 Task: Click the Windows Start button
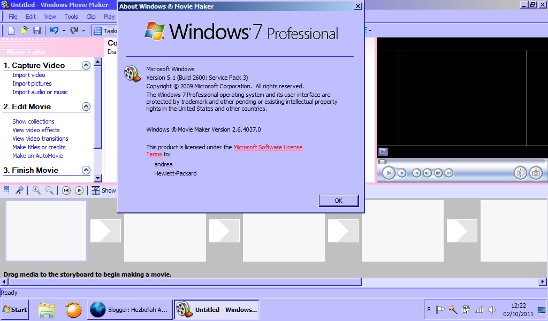point(14,309)
